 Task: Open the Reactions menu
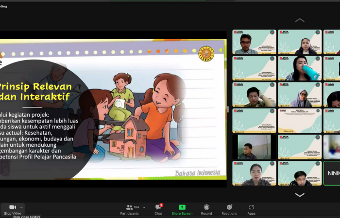click(229, 210)
